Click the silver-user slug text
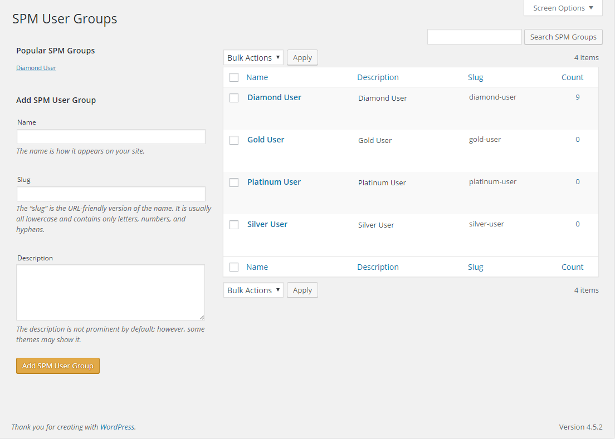The height and width of the screenshot is (439, 615). pos(486,224)
